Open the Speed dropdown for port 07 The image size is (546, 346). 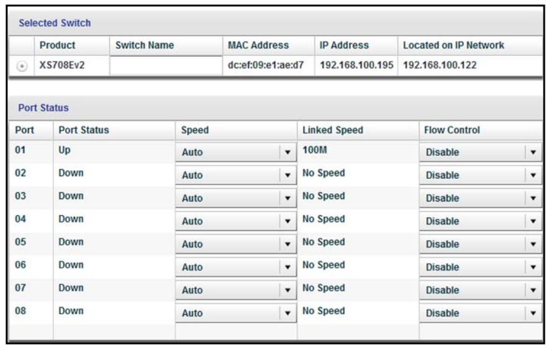point(236,290)
